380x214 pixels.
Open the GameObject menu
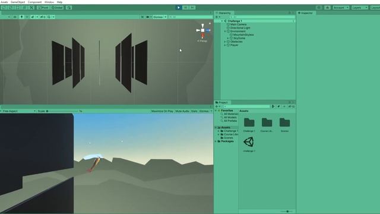(18, 2)
